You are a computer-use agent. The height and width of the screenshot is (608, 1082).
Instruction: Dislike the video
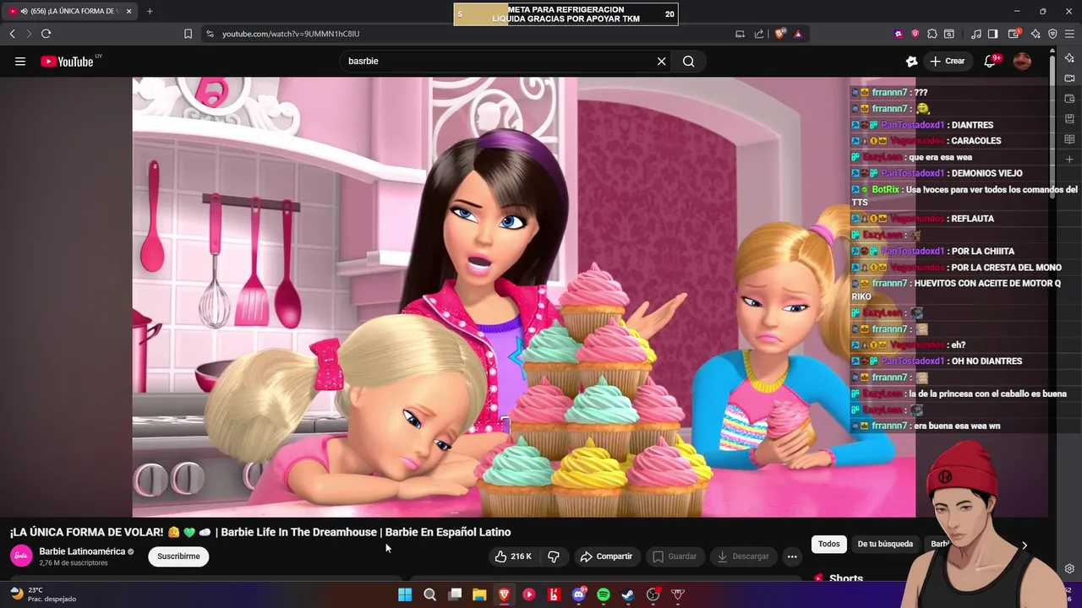(554, 556)
